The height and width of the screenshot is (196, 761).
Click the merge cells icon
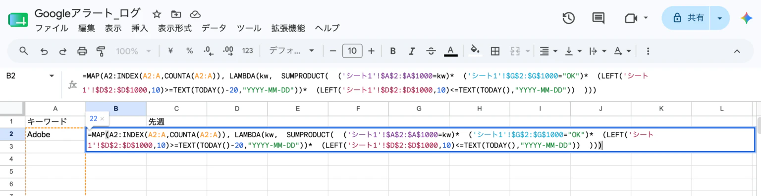[x=515, y=51]
